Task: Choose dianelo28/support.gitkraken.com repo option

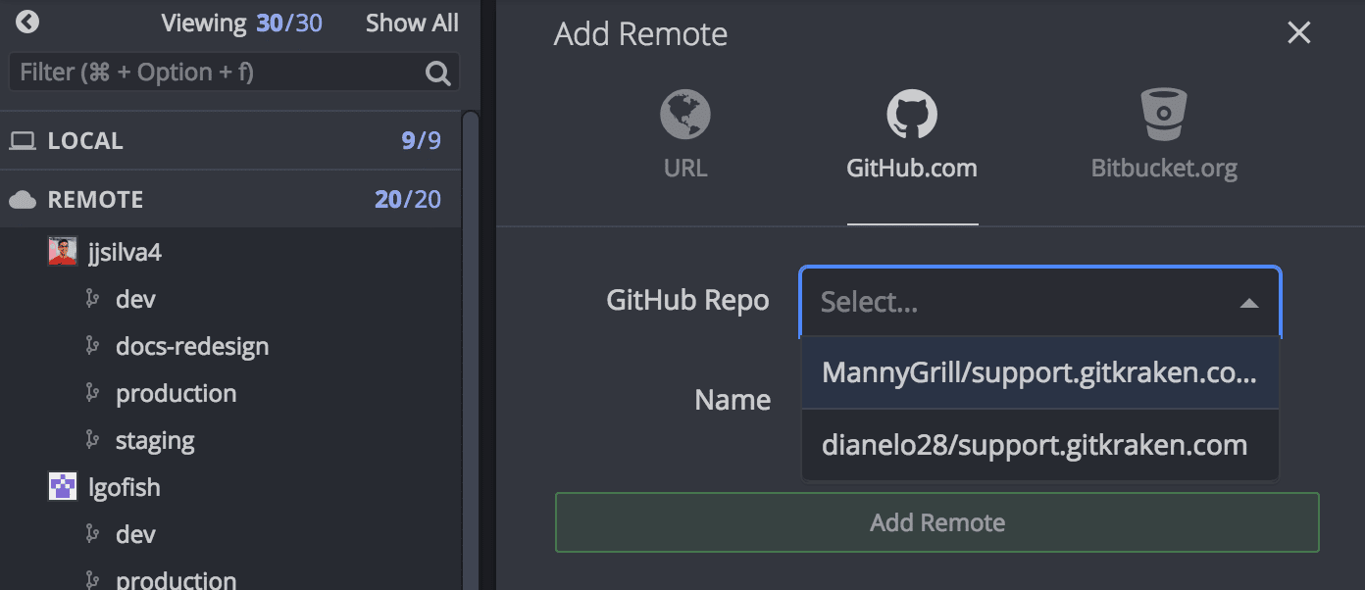Action: (x=1035, y=445)
